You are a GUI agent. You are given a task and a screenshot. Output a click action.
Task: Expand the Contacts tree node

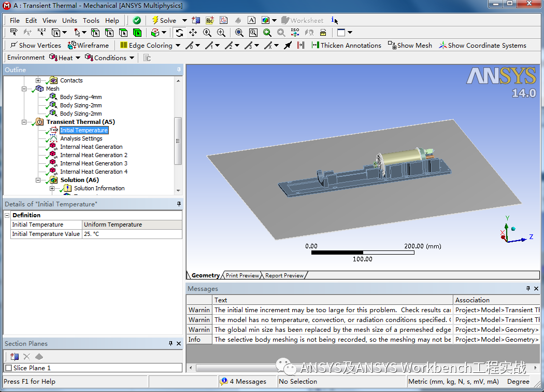(38, 80)
